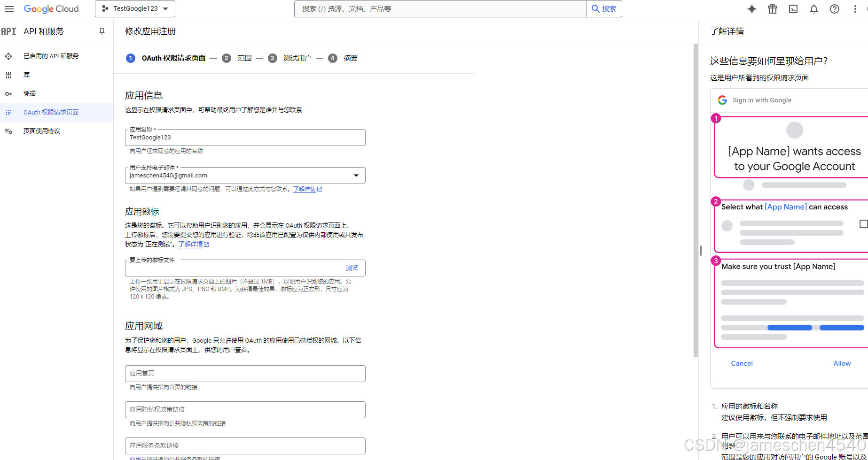Click the credentials key icon in sidebar
Image resolution: width=868 pixels, height=460 pixels.
coord(8,94)
